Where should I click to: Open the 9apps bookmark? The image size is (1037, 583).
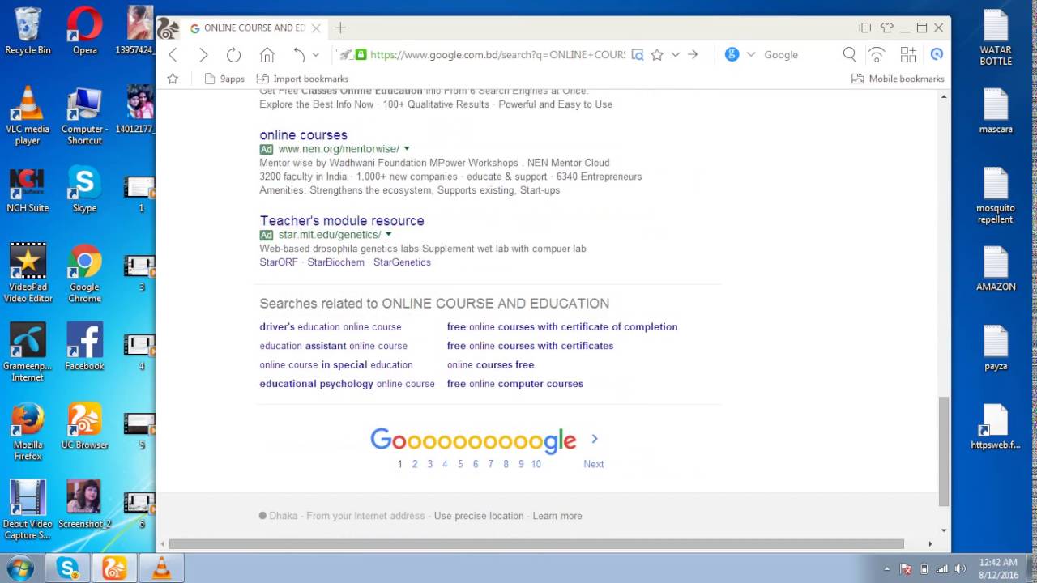(224, 79)
